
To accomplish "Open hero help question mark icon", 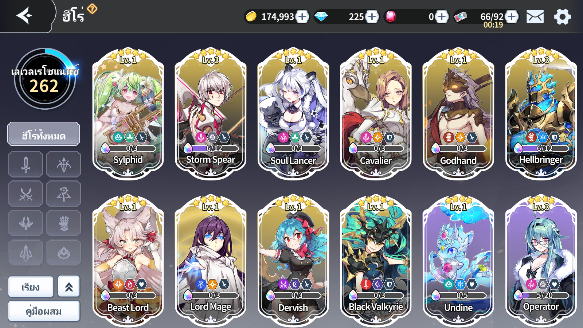I will (92, 8).
